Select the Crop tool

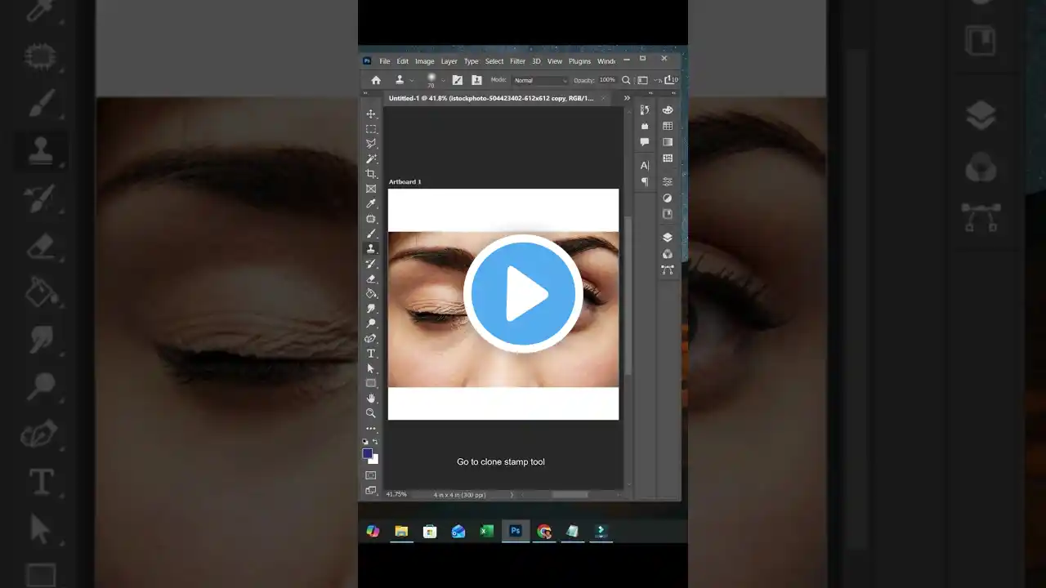pos(371,174)
